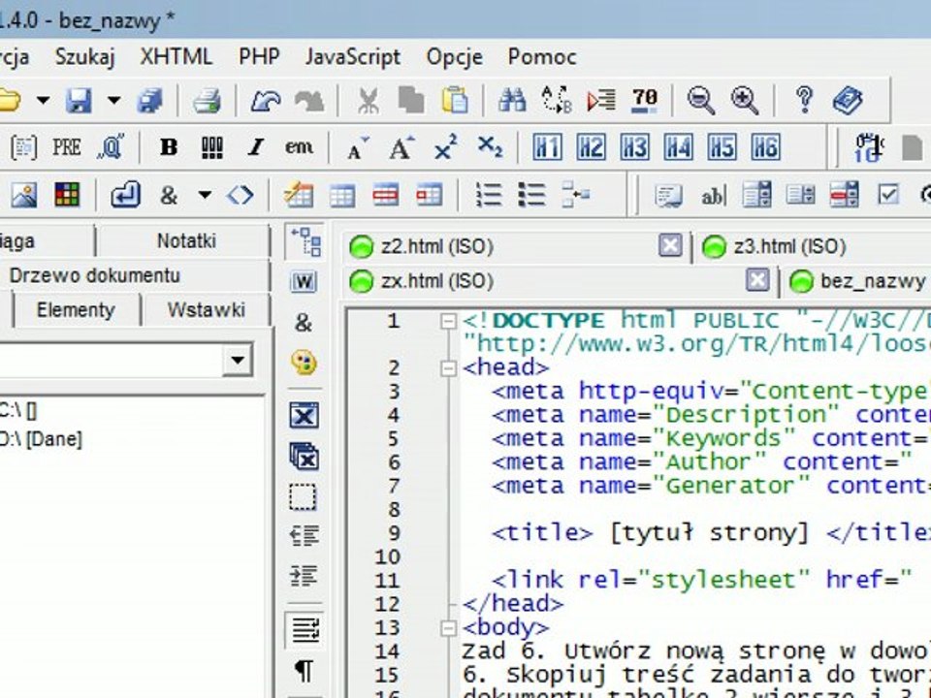Open the drive selection combo box arrow
The height and width of the screenshot is (698, 931).
pos(239,359)
